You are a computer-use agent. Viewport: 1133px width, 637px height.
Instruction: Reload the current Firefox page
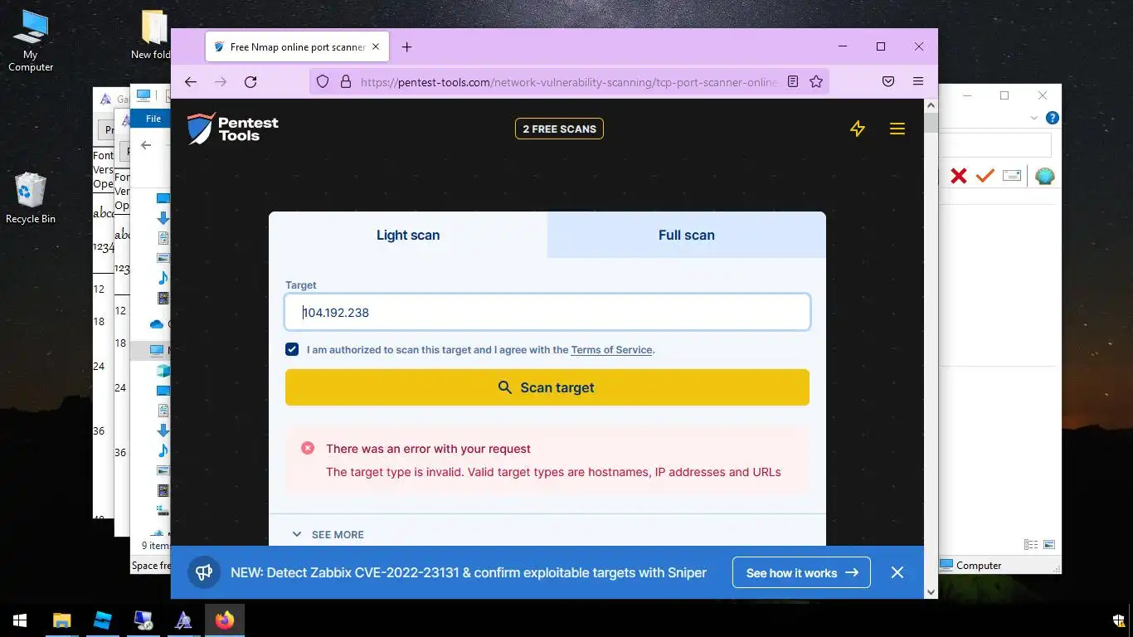[x=250, y=81]
